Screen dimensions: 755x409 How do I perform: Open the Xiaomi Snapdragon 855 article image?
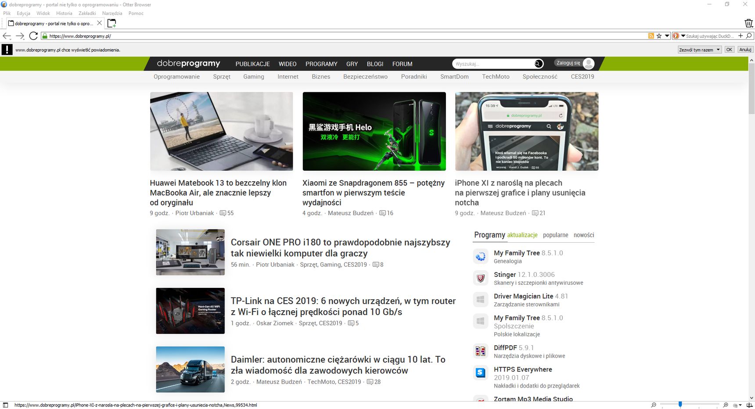374,131
